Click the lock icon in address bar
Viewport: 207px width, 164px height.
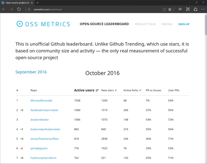29,9
